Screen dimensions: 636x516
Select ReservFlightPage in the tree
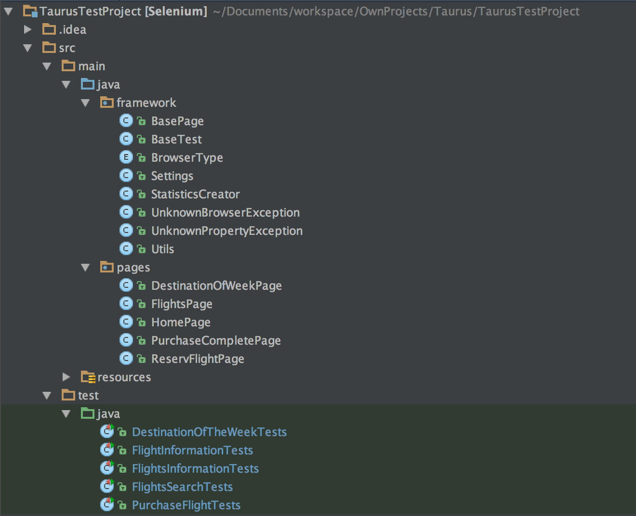point(198,359)
